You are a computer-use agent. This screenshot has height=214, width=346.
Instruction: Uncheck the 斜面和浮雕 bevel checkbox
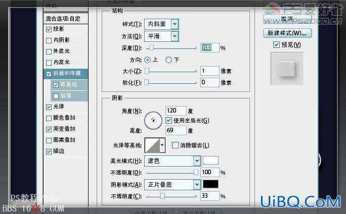(x=49, y=74)
